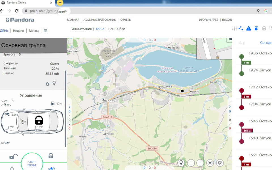Click the black vehicle marker on the map
The width and height of the screenshot is (272, 170).
click(x=182, y=91)
